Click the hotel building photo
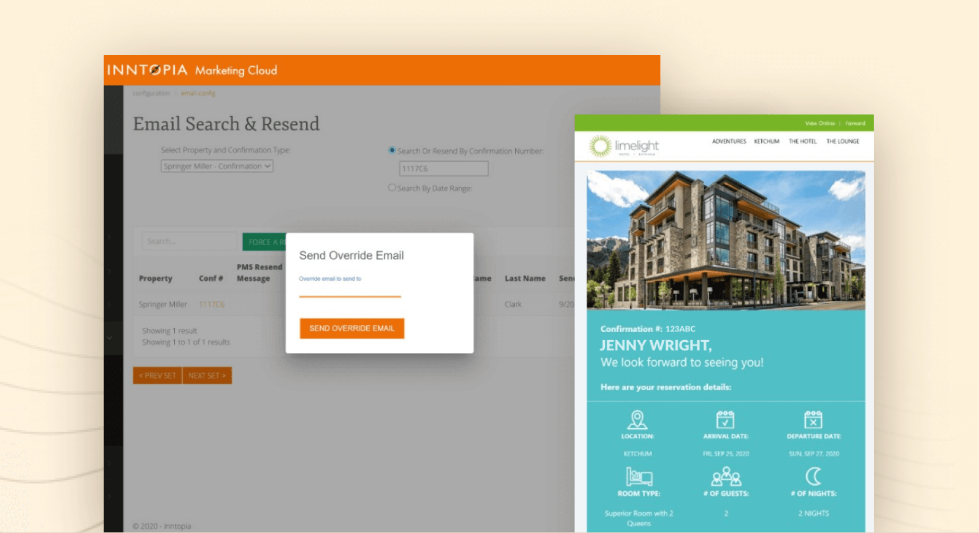Image resolution: width=979 pixels, height=533 pixels. [726, 240]
